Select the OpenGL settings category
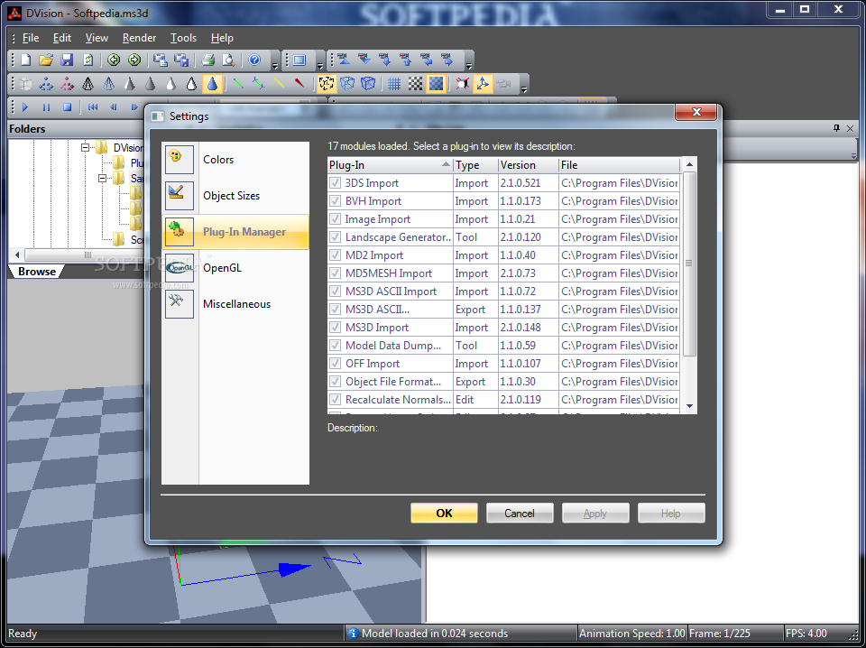Image resolution: width=866 pixels, height=648 pixels. [x=235, y=268]
